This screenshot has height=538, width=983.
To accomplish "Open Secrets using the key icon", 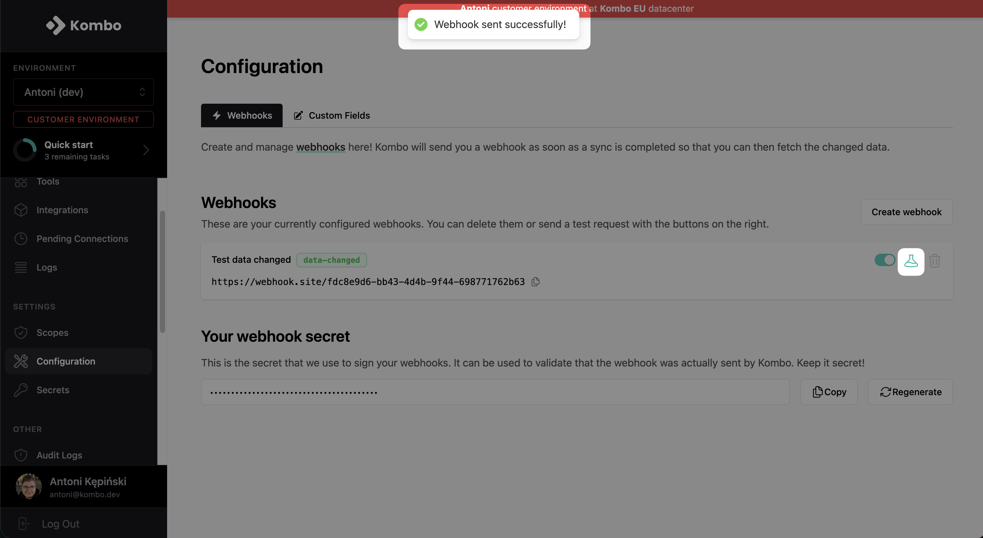I will [x=21, y=390].
